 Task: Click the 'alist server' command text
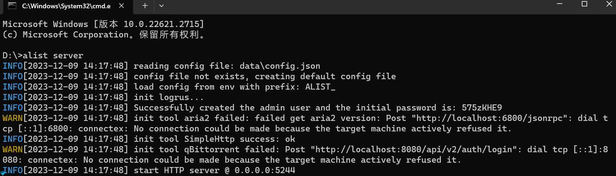coord(53,55)
